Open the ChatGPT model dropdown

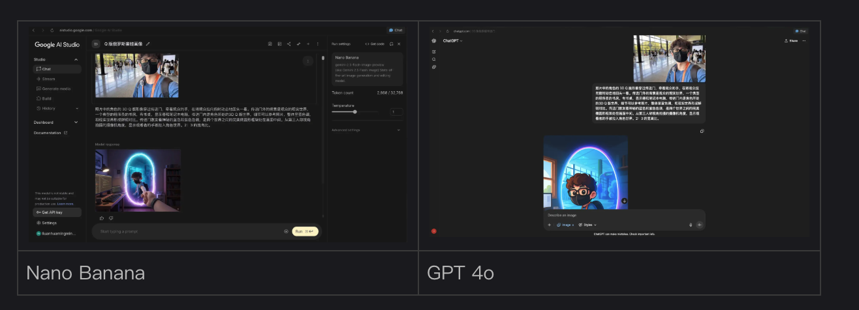[x=453, y=41]
